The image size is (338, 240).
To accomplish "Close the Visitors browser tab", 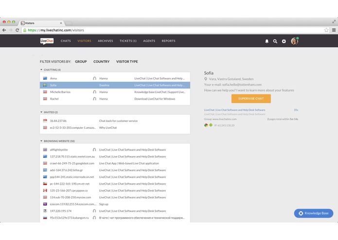I will coord(61,23).
